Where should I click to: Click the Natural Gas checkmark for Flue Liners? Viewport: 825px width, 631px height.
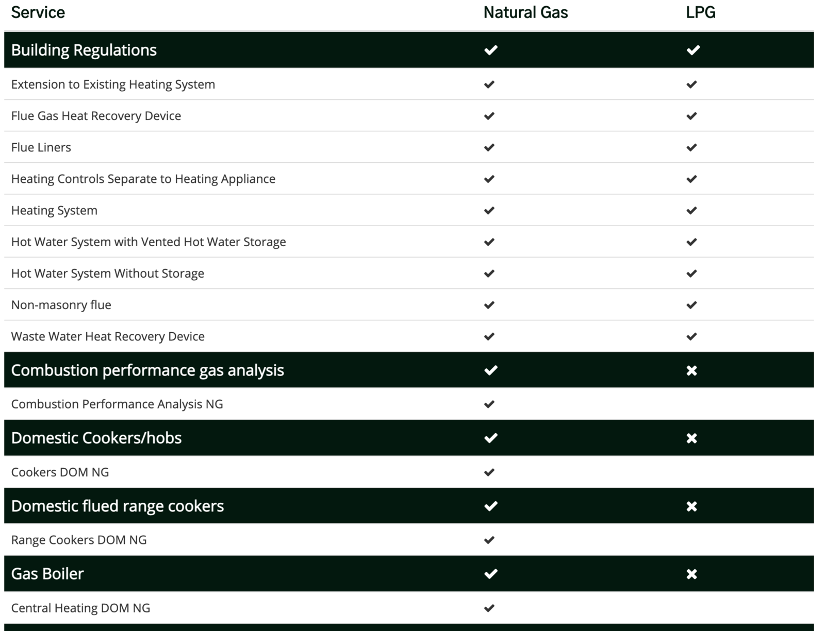489,147
